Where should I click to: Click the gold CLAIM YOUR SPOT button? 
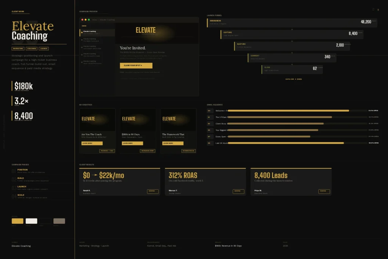point(136,66)
